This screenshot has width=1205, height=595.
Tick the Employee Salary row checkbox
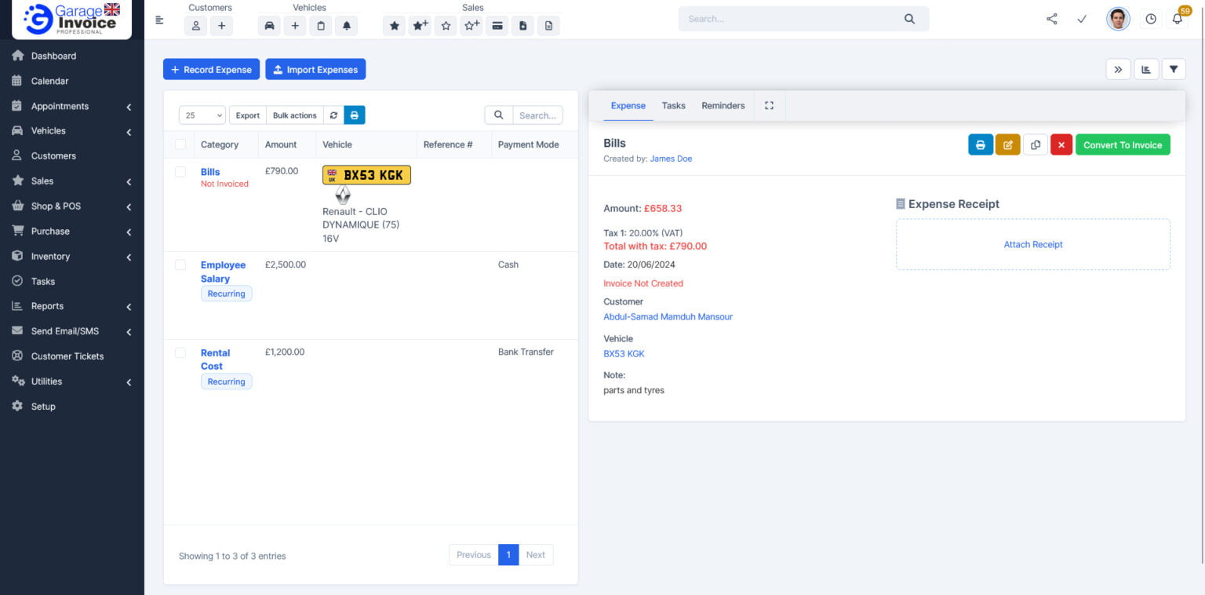180,265
